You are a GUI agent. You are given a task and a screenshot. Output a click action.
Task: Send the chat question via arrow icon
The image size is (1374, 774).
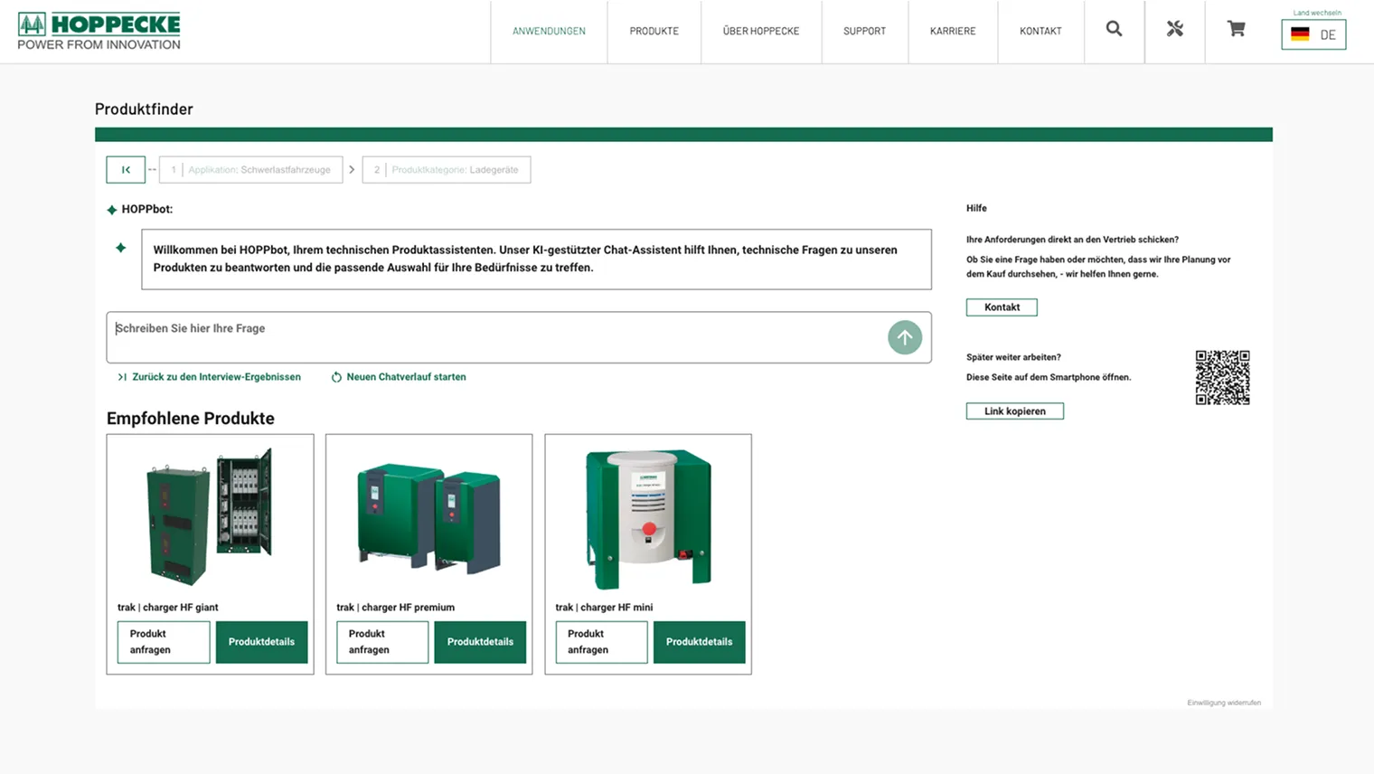[904, 336]
